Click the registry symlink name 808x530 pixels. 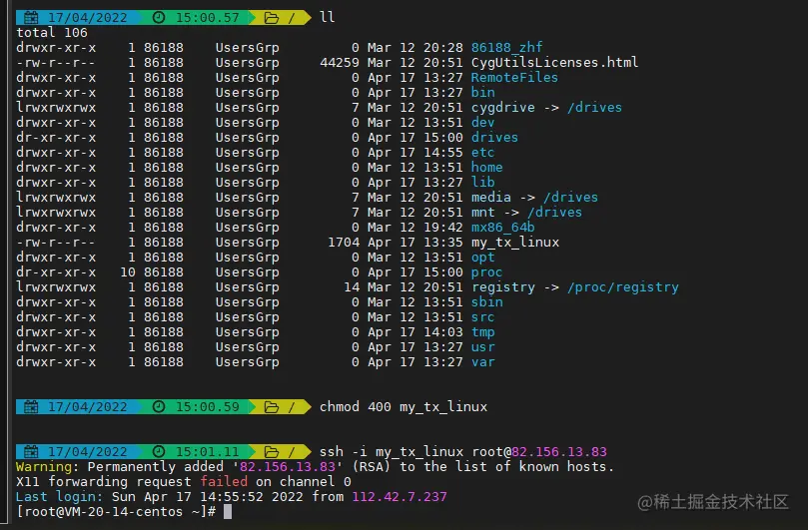[503, 286]
